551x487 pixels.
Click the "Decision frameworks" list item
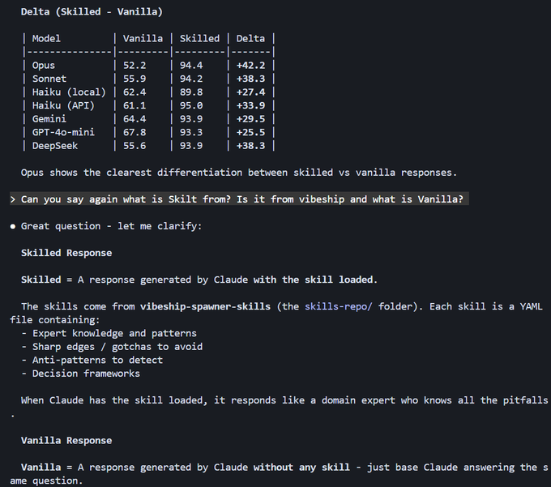coord(86,374)
